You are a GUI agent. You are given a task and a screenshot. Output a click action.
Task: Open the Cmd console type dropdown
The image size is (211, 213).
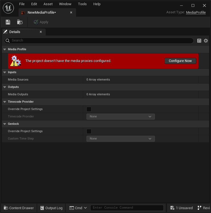[78, 208]
